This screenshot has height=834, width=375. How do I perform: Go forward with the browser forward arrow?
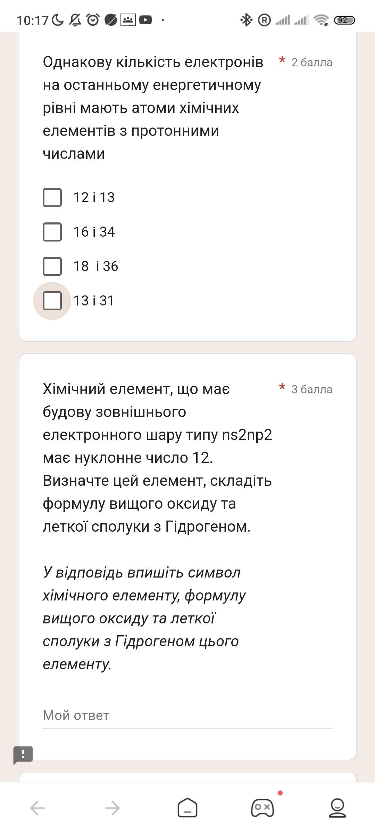[112, 808]
